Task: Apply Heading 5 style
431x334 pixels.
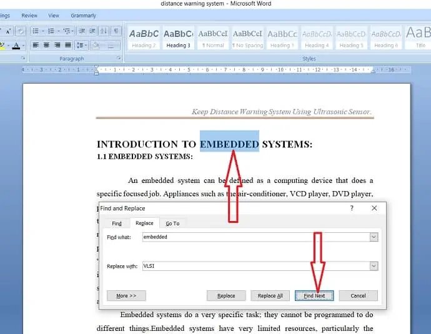Action: (x=351, y=38)
